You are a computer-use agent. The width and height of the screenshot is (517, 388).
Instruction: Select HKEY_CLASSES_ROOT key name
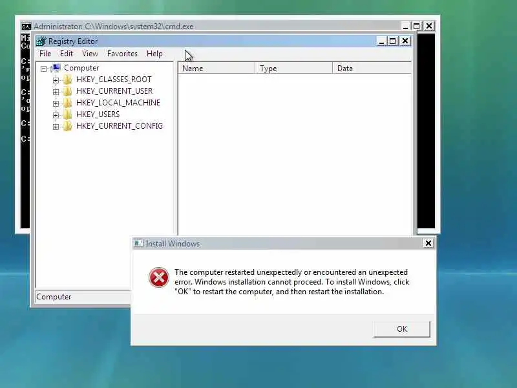[x=114, y=80]
